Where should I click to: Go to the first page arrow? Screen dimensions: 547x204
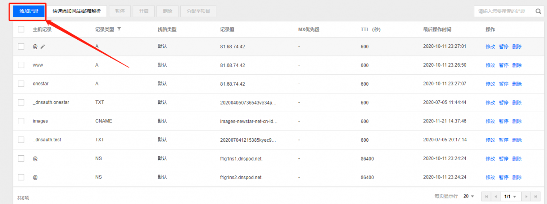point(486,196)
